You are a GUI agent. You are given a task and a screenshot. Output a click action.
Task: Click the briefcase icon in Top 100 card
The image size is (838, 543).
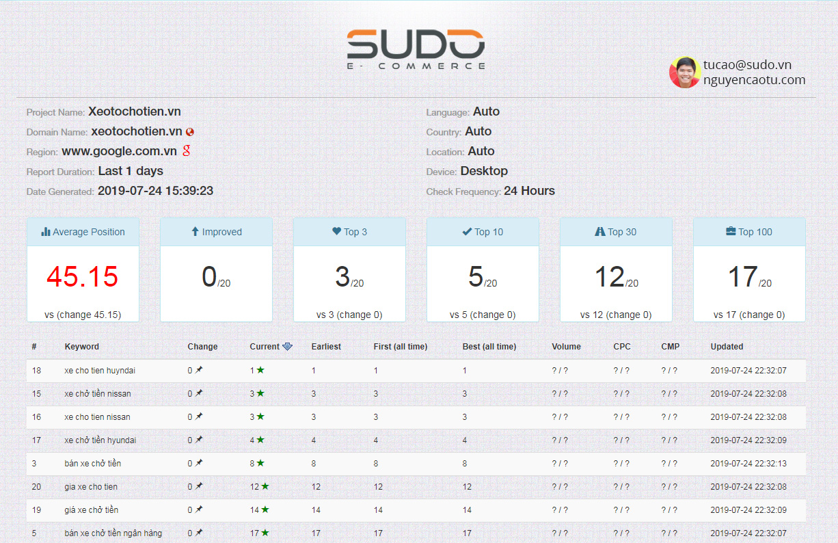coord(731,232)
